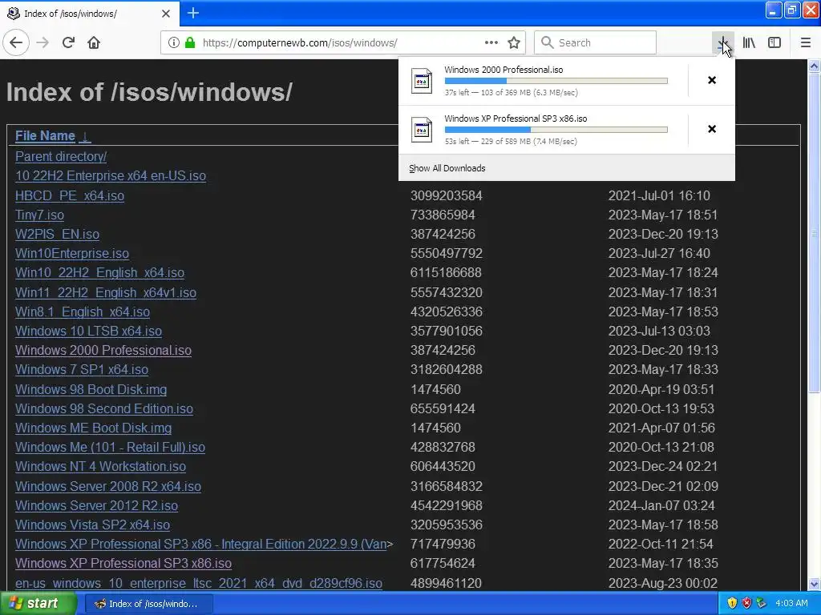Open the page actions three-dot menu

491,42
